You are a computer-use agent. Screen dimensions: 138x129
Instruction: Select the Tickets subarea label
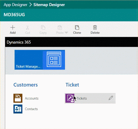pos(82,98)
